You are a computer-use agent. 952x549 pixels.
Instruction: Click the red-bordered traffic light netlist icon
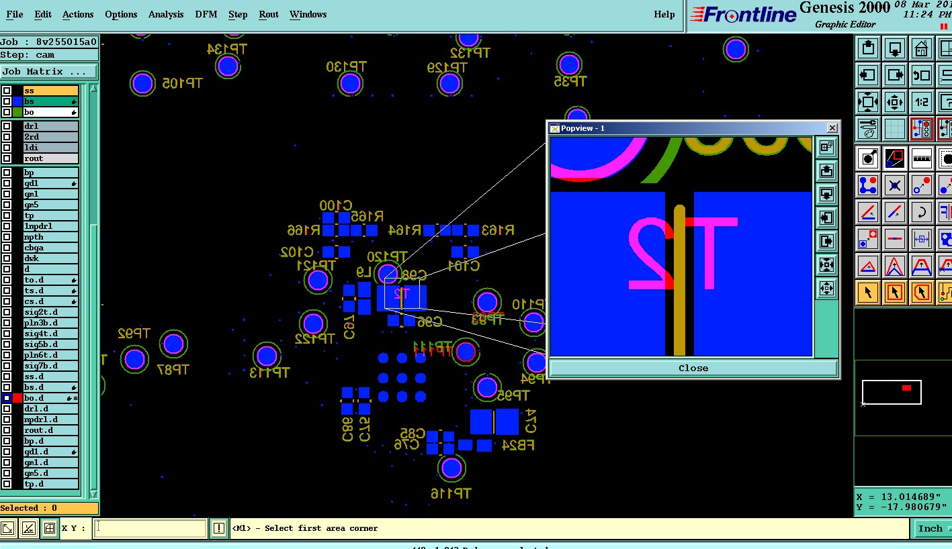click(x=922, y=129)
